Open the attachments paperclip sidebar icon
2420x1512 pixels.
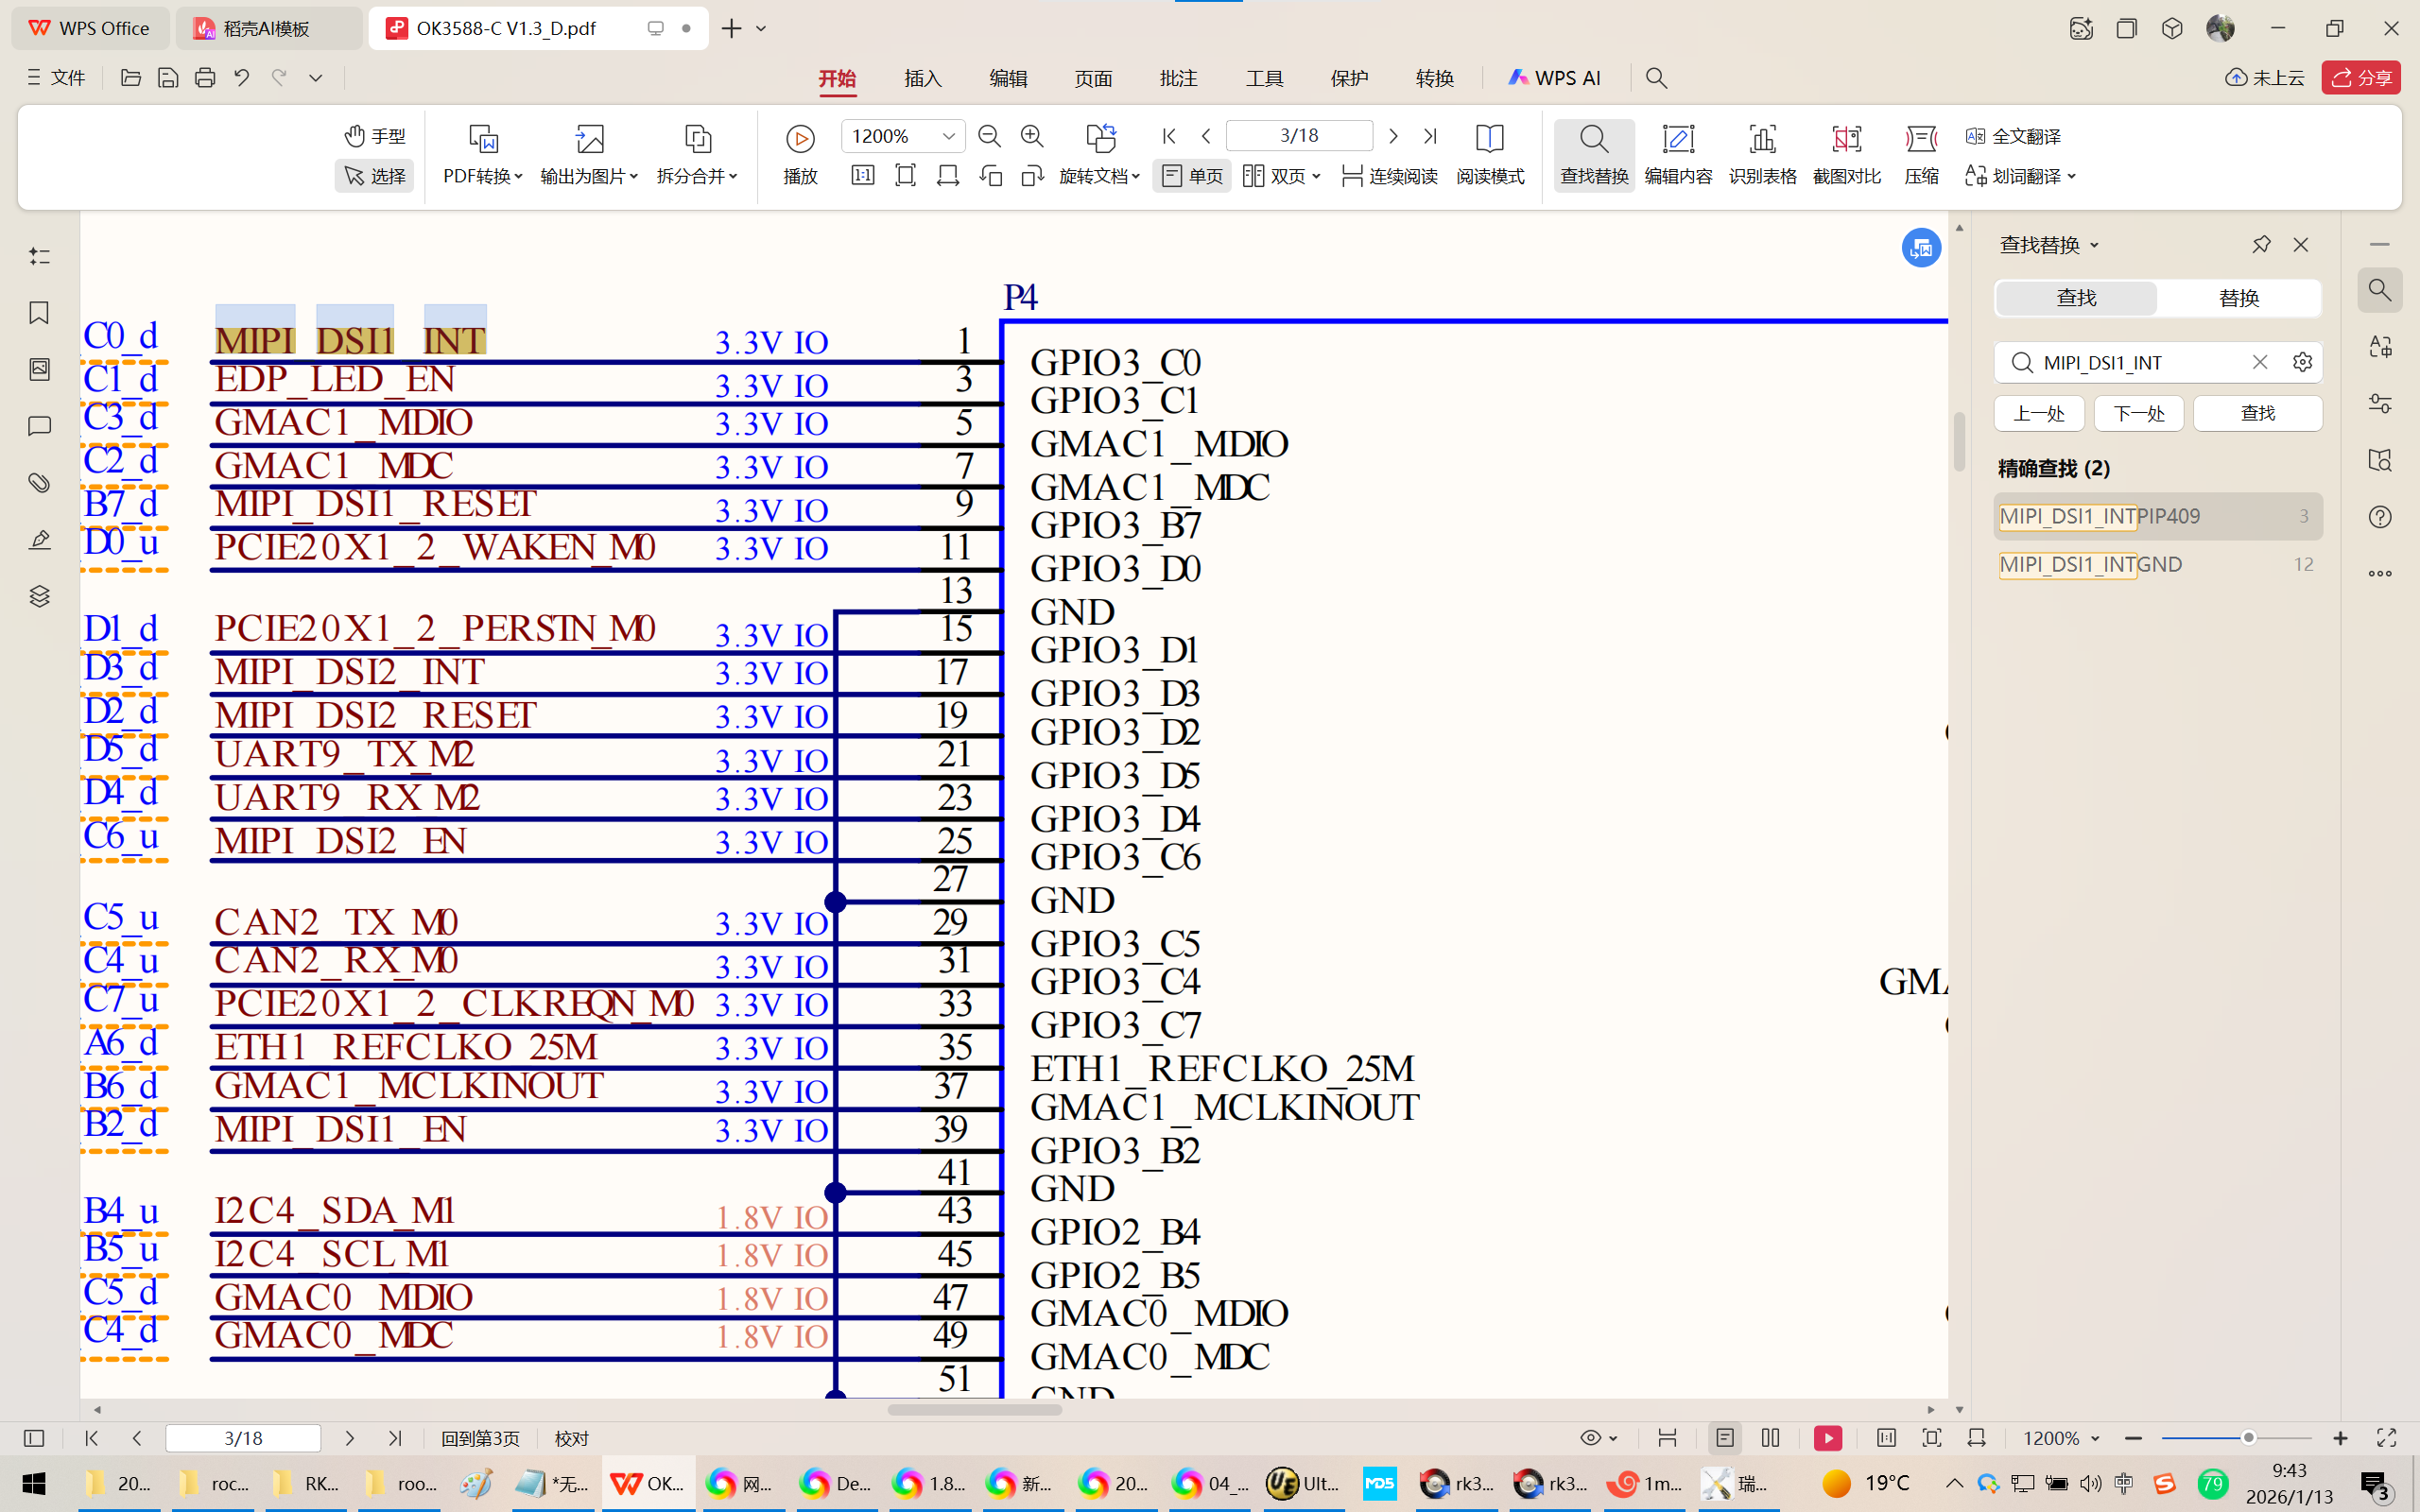39,483
